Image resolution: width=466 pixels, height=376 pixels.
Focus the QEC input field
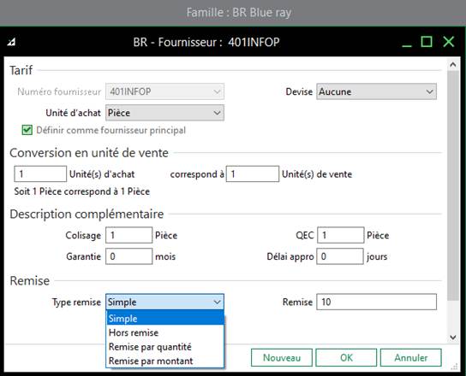click(341, 235)
